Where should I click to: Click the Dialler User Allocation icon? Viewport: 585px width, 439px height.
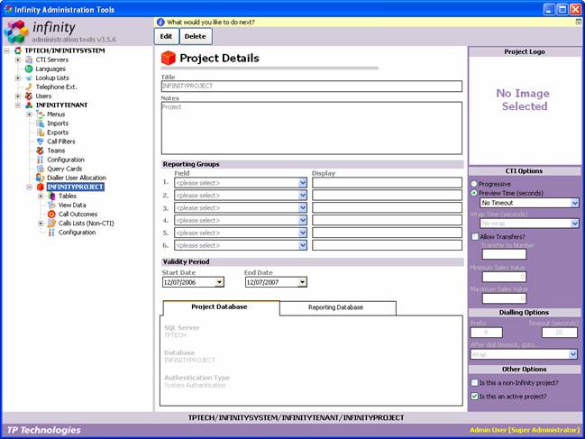(41, 178)
